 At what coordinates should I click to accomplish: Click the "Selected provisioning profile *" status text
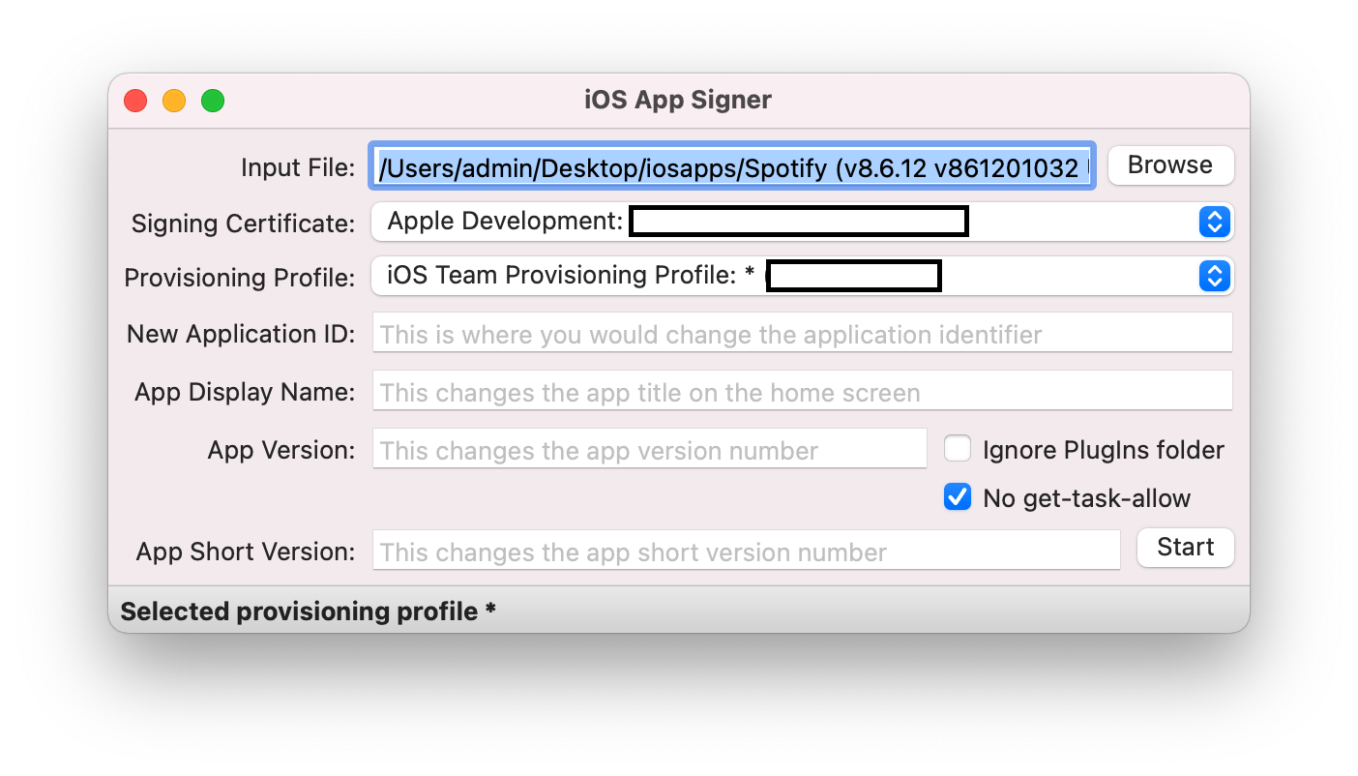308,612
